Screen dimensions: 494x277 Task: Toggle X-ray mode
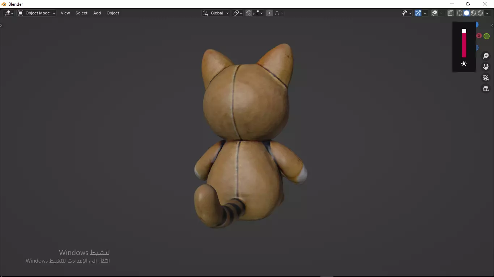[x=451, y=13]
